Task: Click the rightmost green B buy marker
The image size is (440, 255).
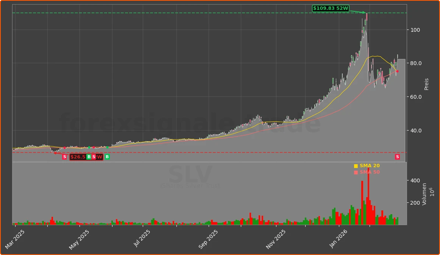Action: (107, 157)
